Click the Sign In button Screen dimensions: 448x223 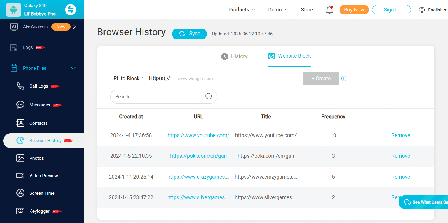point(392,10)
